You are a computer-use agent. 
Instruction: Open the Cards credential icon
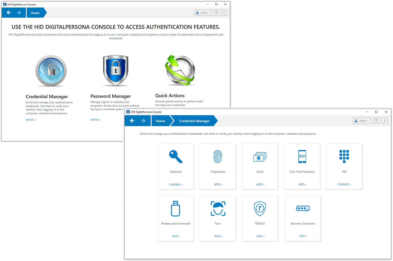tap(260, 157)
